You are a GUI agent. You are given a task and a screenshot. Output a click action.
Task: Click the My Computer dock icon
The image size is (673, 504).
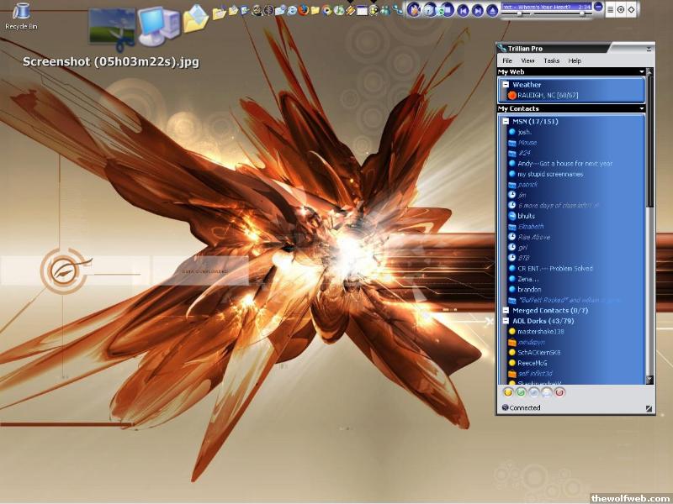pos(157,24)
